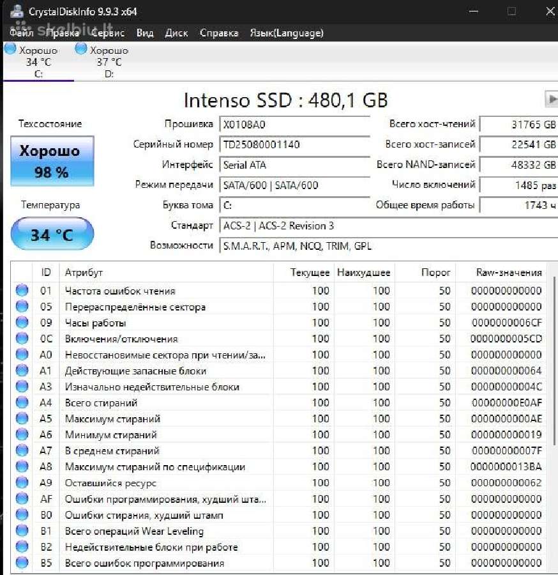Click total host reads value 31765 GB
This screenshot has width=558, height=575.
coord(519,125)
